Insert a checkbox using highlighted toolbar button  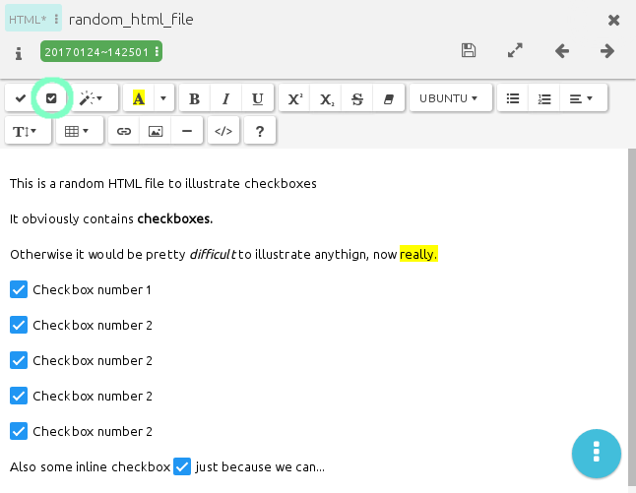pos(52,98)
